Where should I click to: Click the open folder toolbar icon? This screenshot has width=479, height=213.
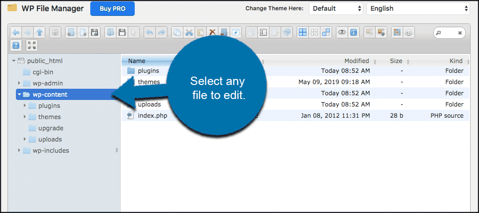110,32
